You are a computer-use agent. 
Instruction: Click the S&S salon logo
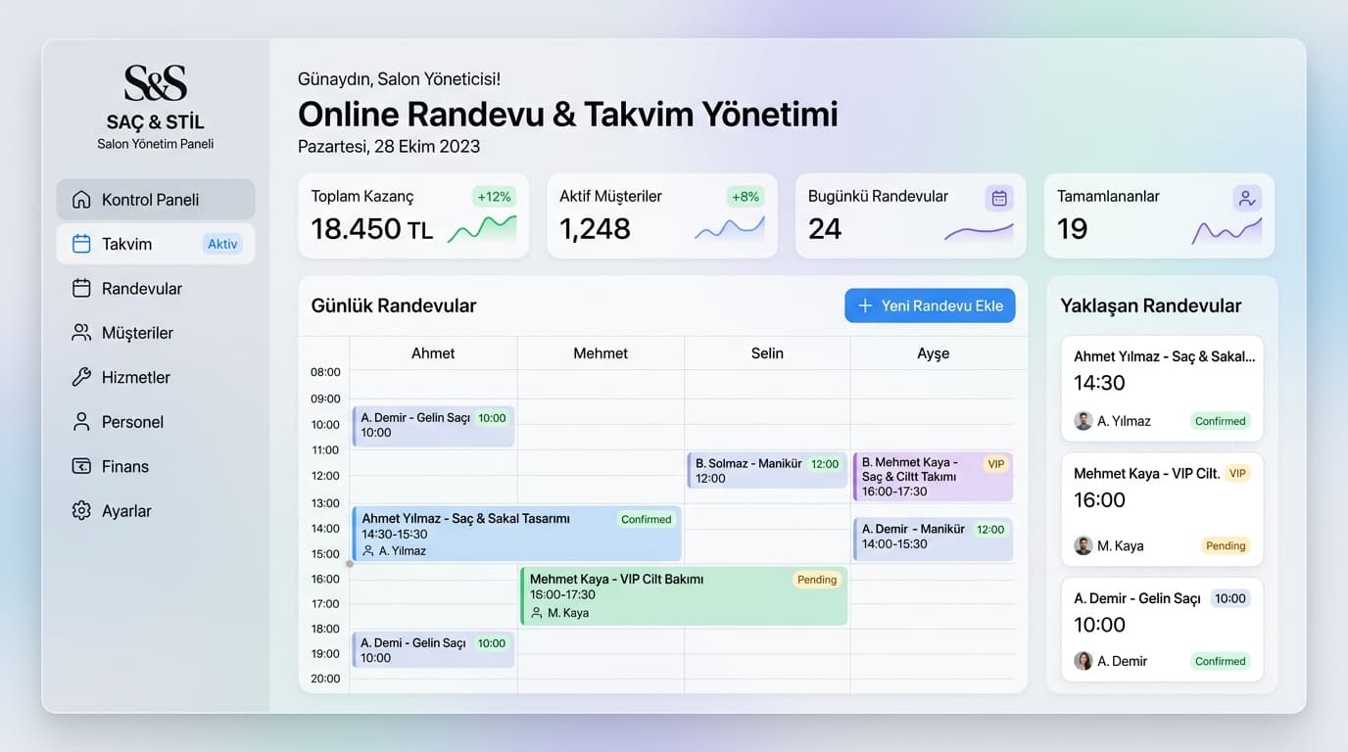pos(155,83)
